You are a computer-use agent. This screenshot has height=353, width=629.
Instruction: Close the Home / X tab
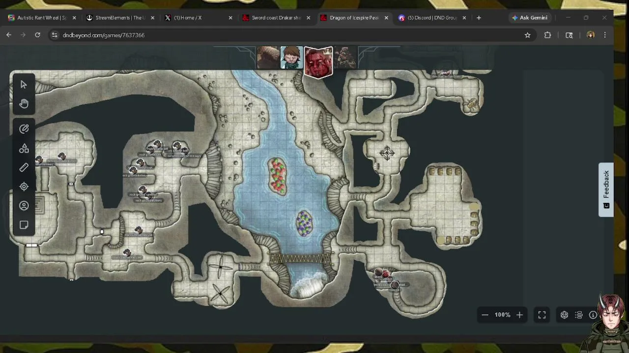coord(230,18)
